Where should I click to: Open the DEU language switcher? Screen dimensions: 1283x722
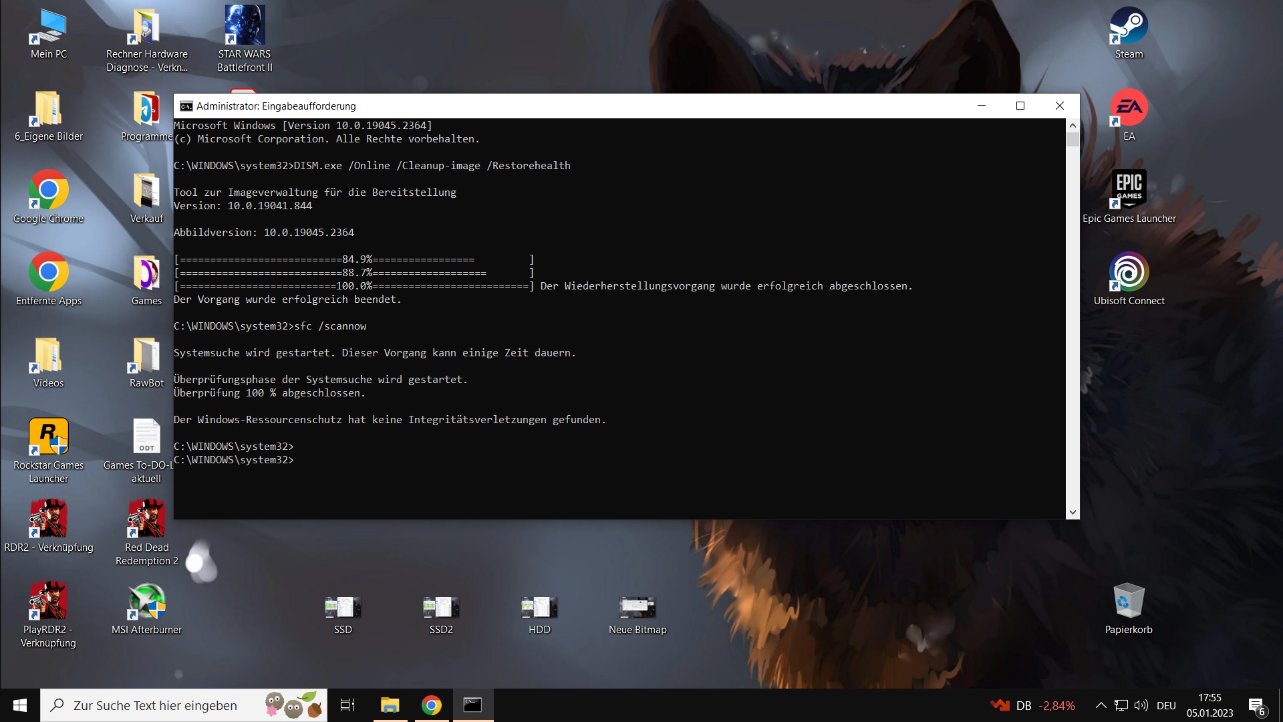[1166, 705]
